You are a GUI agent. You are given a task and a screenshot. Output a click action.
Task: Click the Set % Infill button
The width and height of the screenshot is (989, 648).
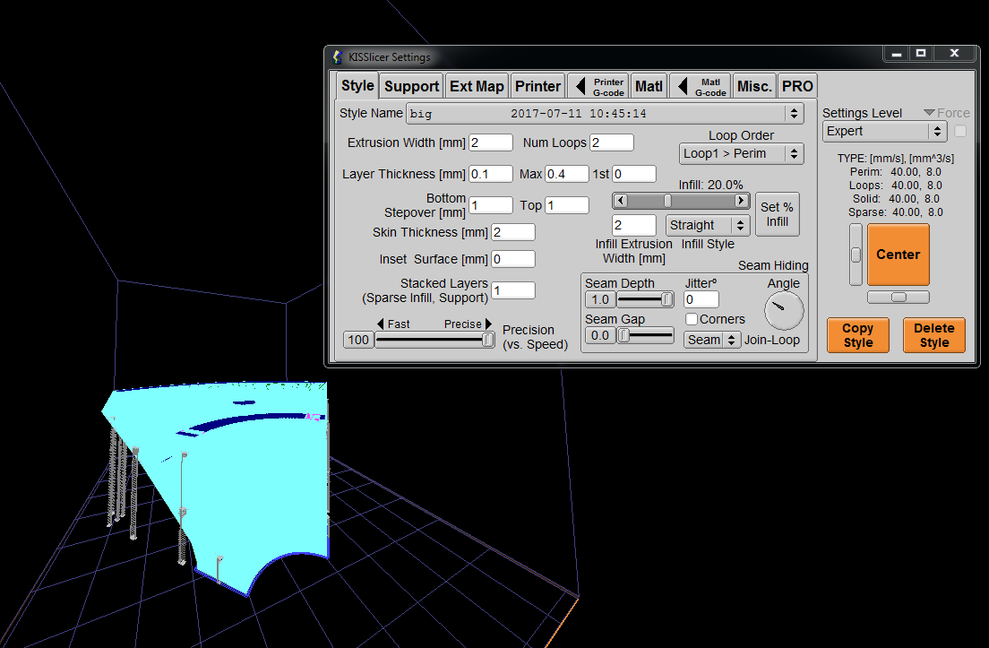pos(777,214)
